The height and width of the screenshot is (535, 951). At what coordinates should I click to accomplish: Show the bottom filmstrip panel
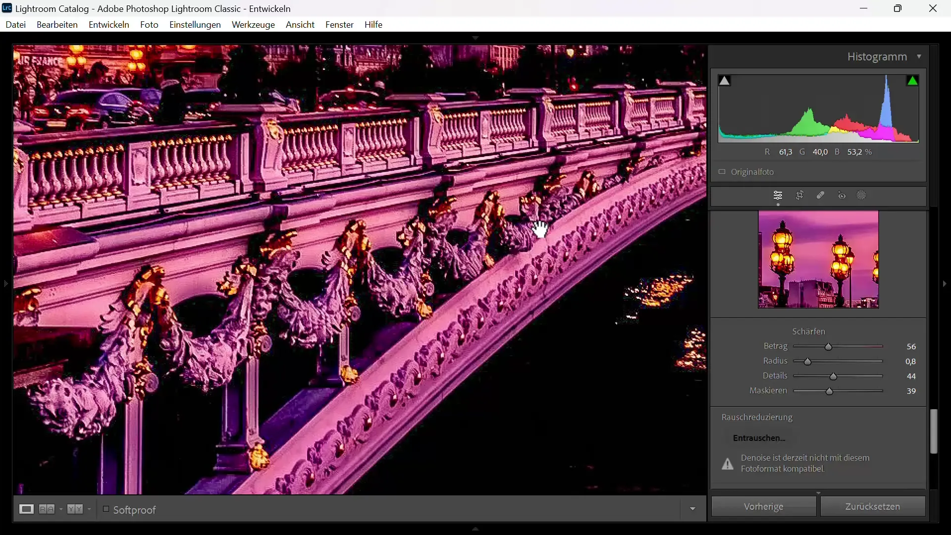476,529
